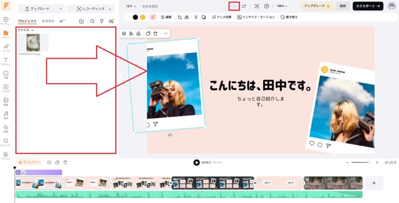This screenshot has width=399, height=203.
Task: Click the redo arrow button
Action: [244, 6]
